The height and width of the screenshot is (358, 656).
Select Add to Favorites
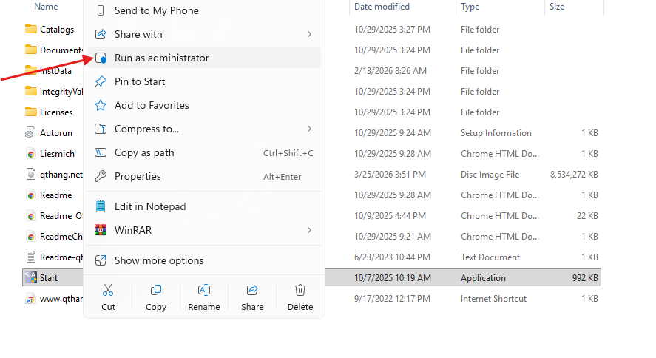tap(152, 105)
